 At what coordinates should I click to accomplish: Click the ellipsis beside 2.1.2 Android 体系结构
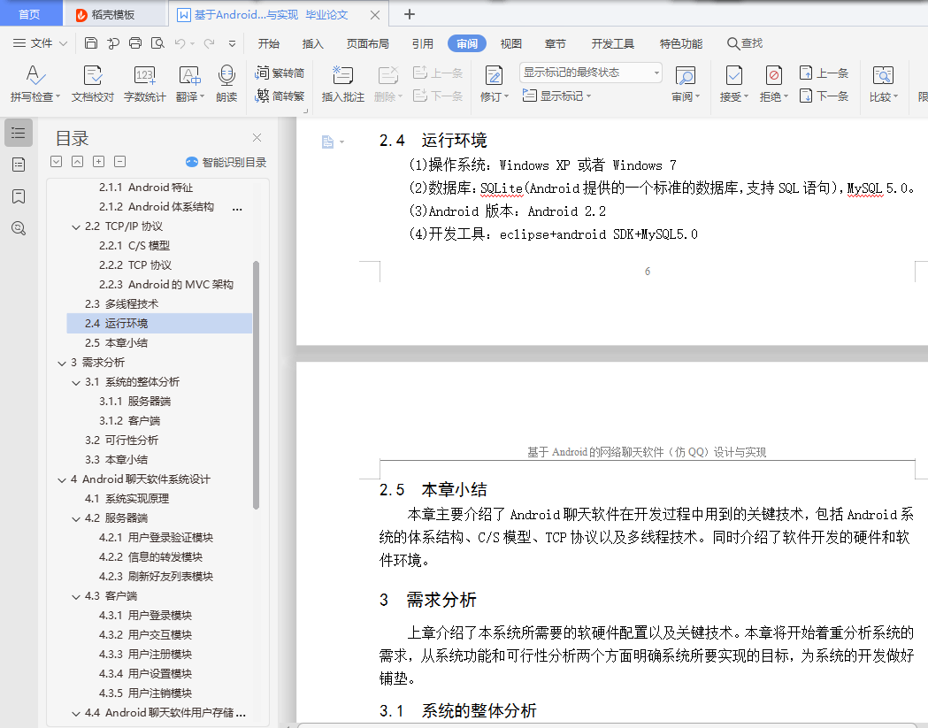pos(237,209)
